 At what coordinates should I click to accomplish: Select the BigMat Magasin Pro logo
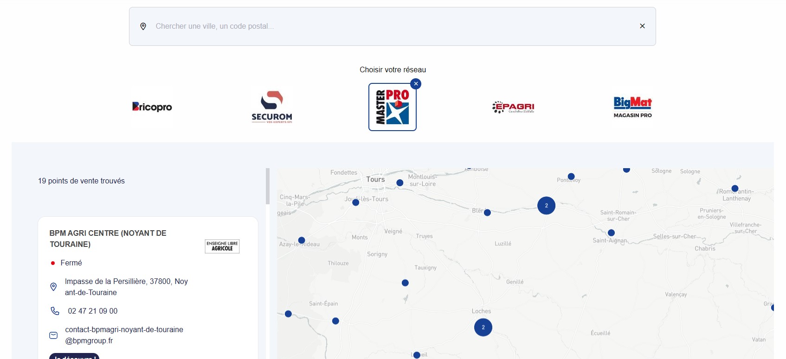tap(633, 107)
